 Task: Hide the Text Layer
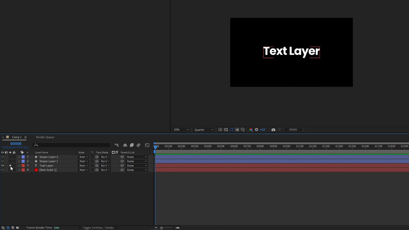3,165
